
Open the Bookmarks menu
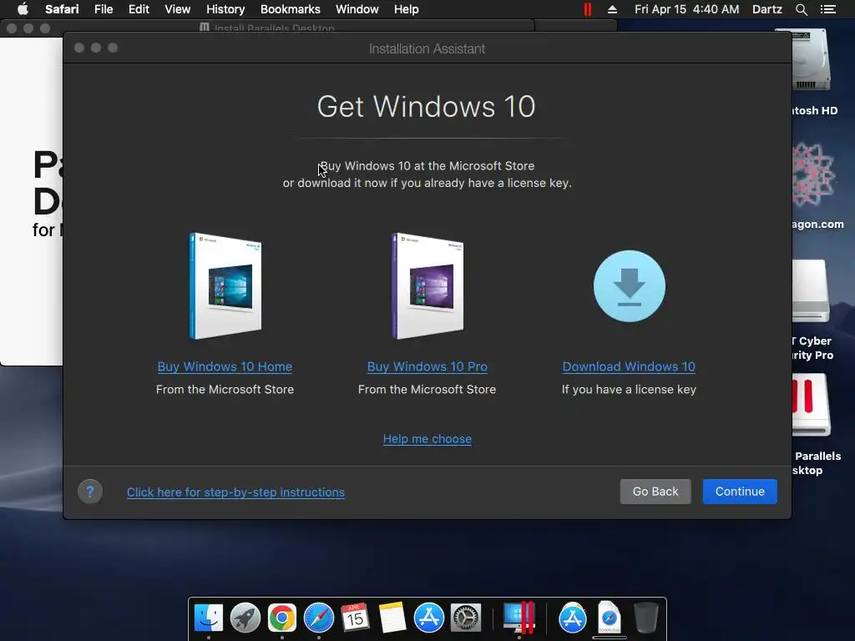pyautogui.click(x=290, y=9)
